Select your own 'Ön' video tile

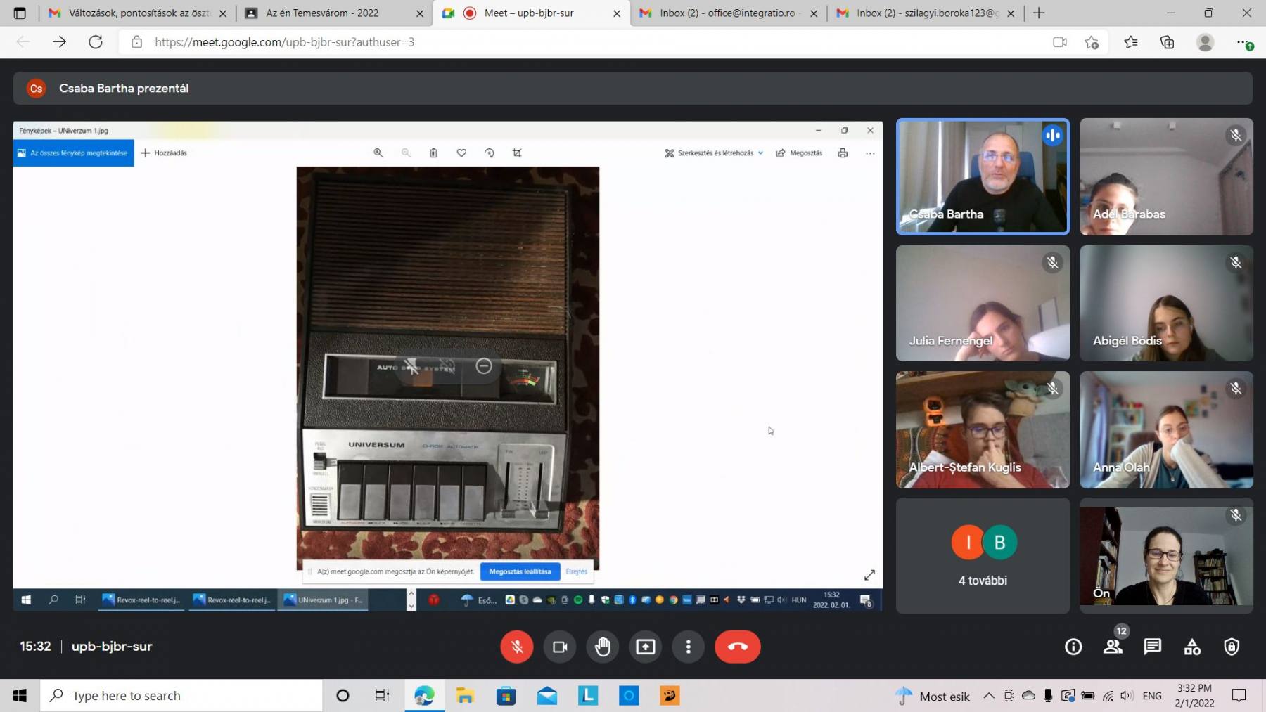click(1166, 556)
